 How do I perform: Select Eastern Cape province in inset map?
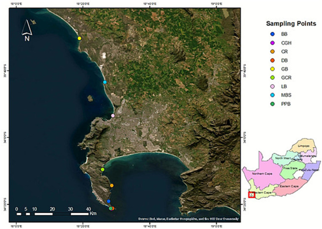coord(289,187)
